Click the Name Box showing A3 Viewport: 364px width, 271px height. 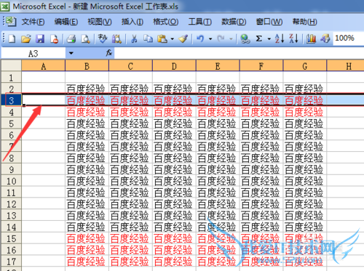[x=33, y=53]
